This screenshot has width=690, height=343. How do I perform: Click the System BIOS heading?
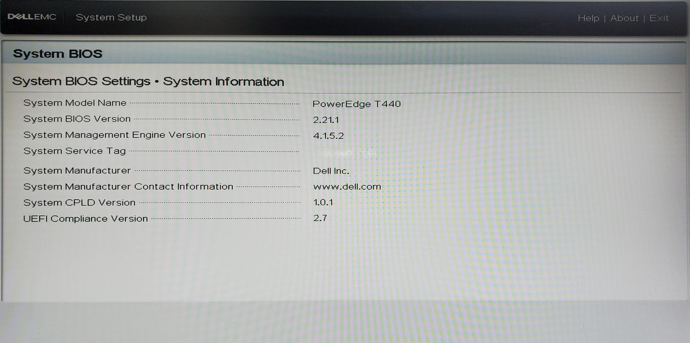[58, 54]
